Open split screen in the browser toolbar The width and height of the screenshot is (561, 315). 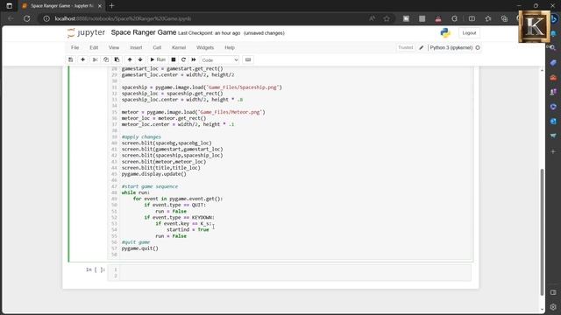pos(472,18)
